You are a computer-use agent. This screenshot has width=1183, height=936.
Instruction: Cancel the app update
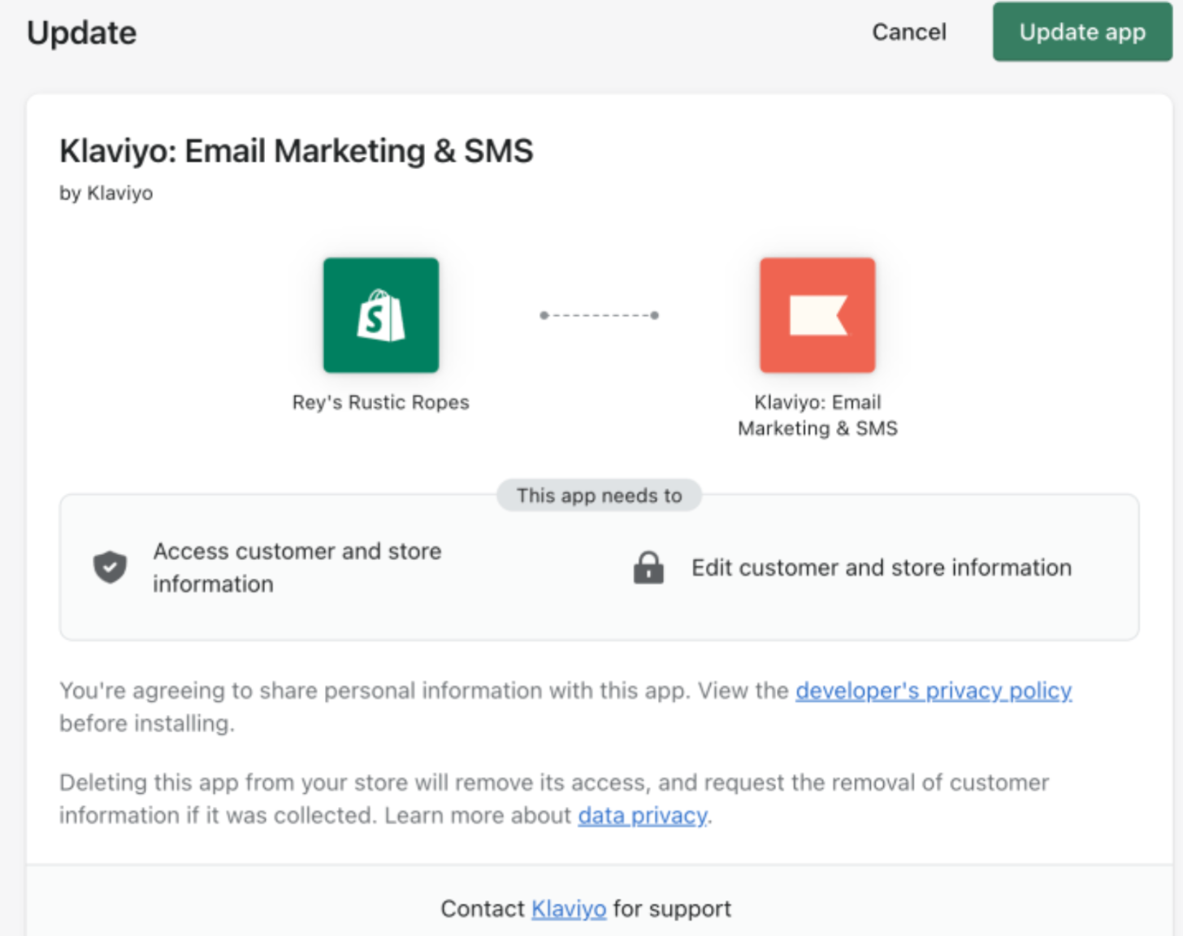(x=909, y=32)
